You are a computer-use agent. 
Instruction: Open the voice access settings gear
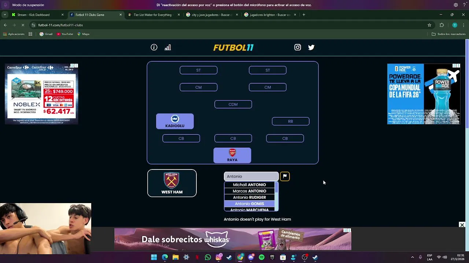tap(455, 5)
